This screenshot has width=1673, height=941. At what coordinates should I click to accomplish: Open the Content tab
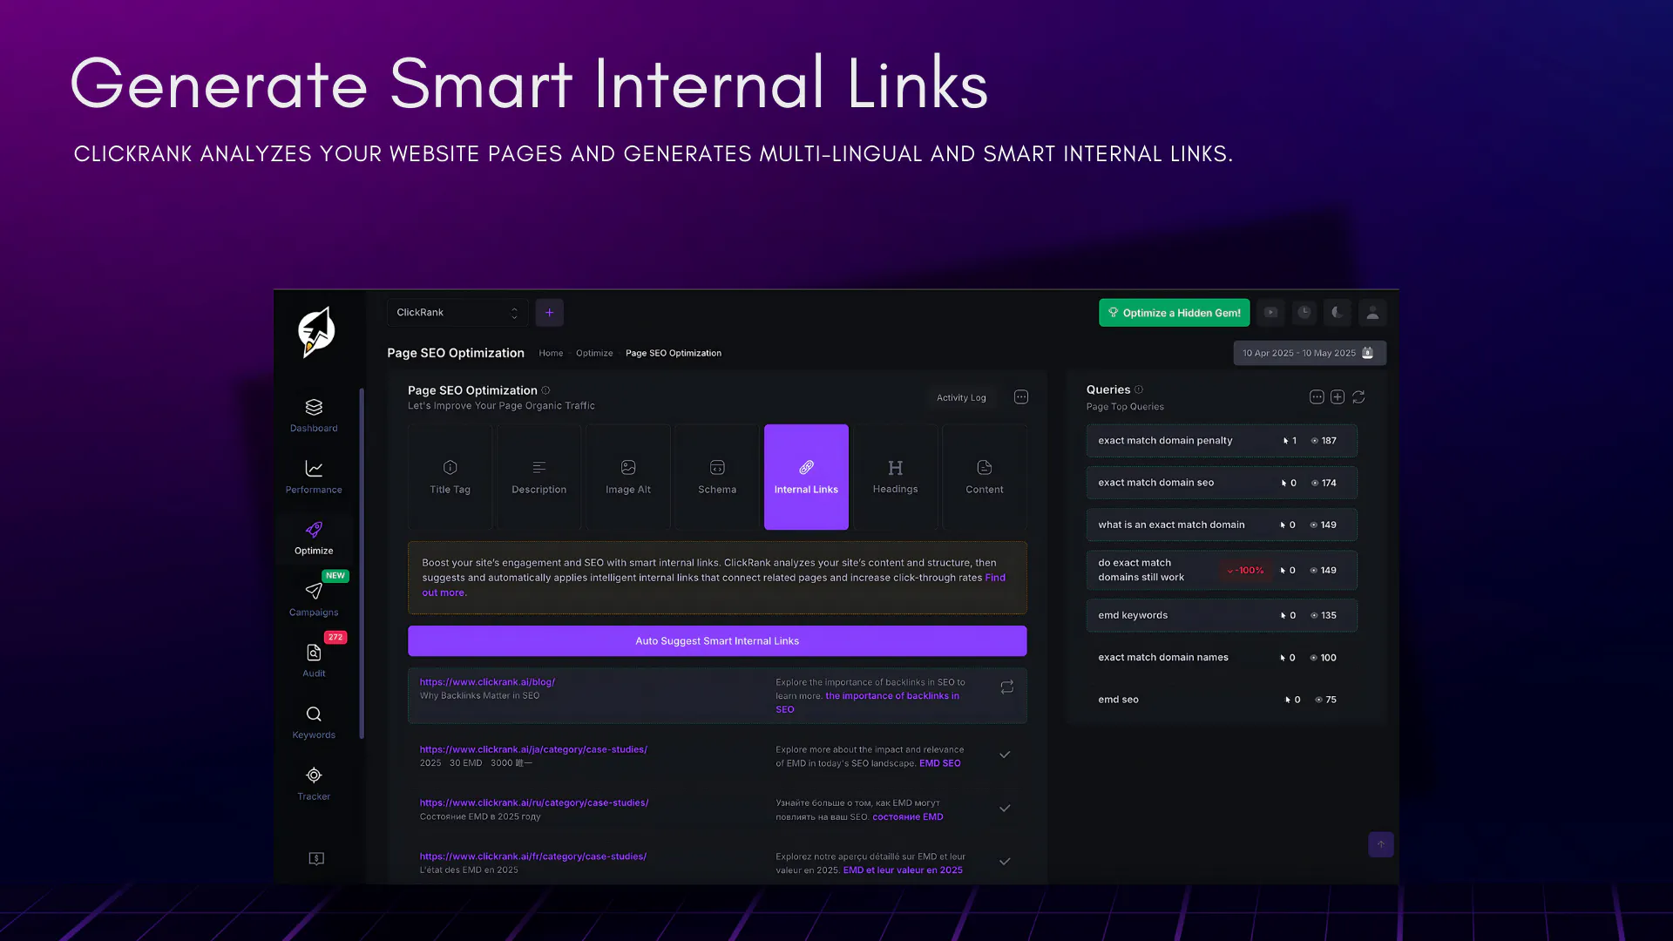[x=985, y=477]
